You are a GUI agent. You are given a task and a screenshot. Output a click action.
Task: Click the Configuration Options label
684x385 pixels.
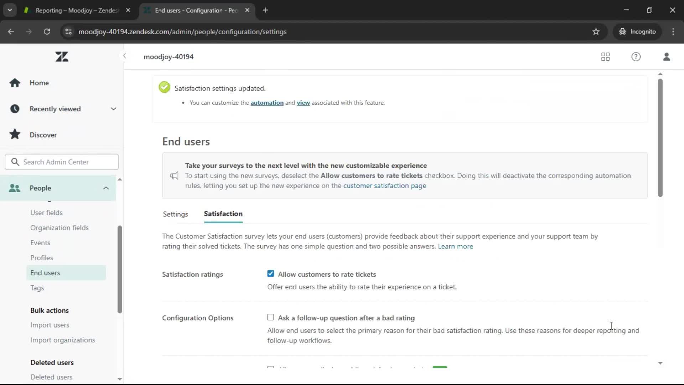[x=198, y=318]
